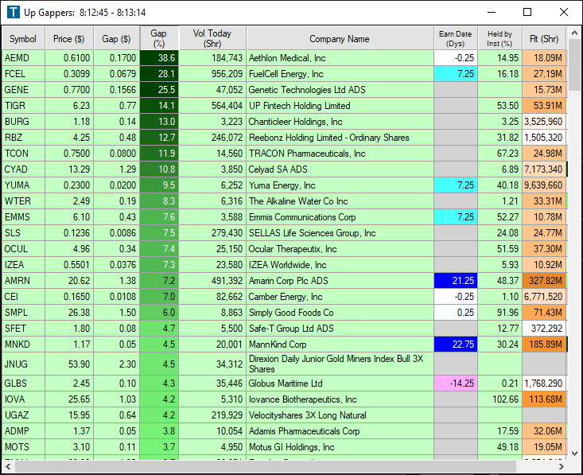Select the MNKD symbol cell
Screen dimensions: 583x475
[23, 345]
